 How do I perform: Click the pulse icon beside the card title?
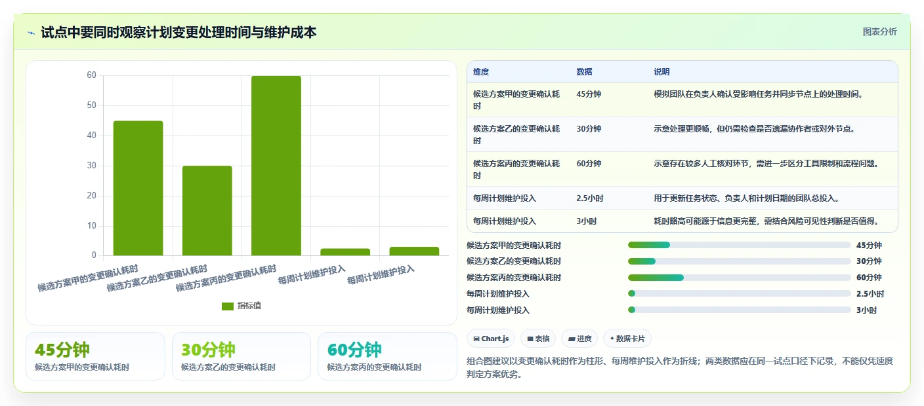tap(31, 33)
